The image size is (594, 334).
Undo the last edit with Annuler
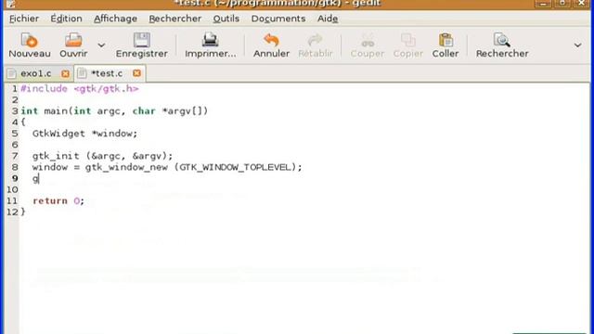(271, 45)
